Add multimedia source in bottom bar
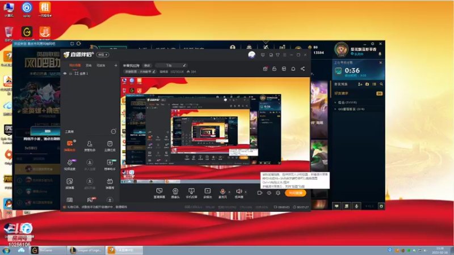The width and height of the screenshot is (454, 255). pos(208,193)
